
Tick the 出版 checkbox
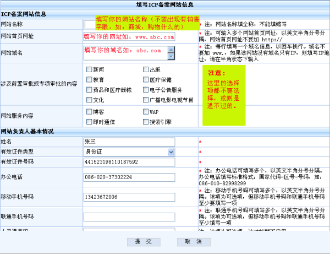[x=146, y=70]
